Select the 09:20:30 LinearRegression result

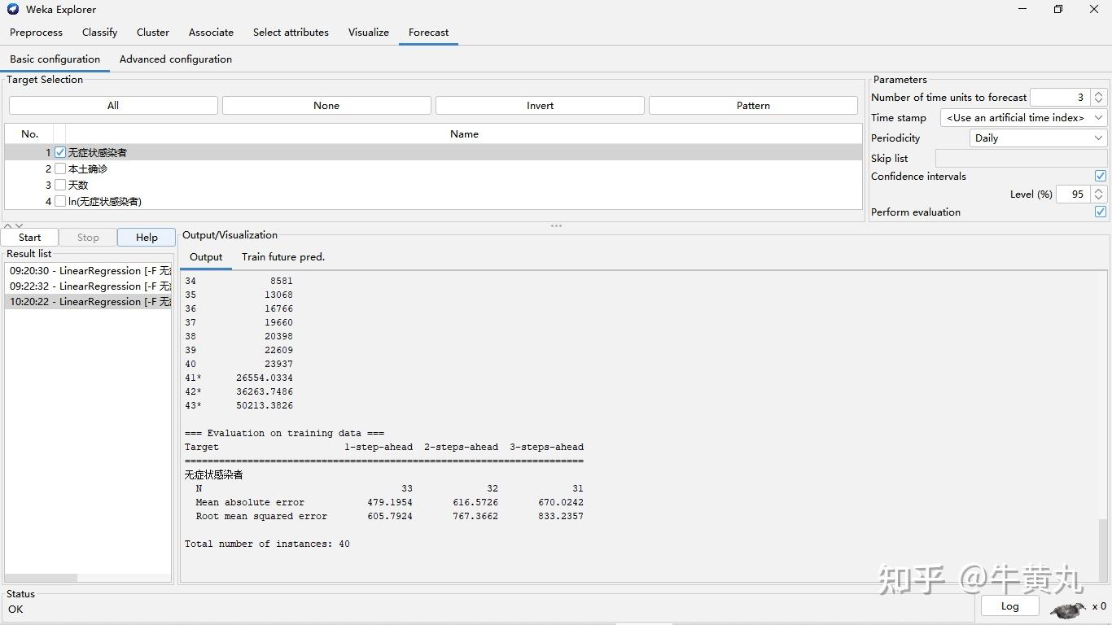click(90, 271)
